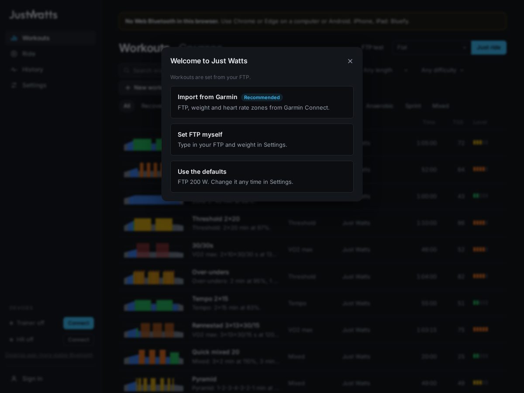Click the No Web Bluetooth warning banner
Viewport: 524px width, 393px height.
tap(313, 21)
